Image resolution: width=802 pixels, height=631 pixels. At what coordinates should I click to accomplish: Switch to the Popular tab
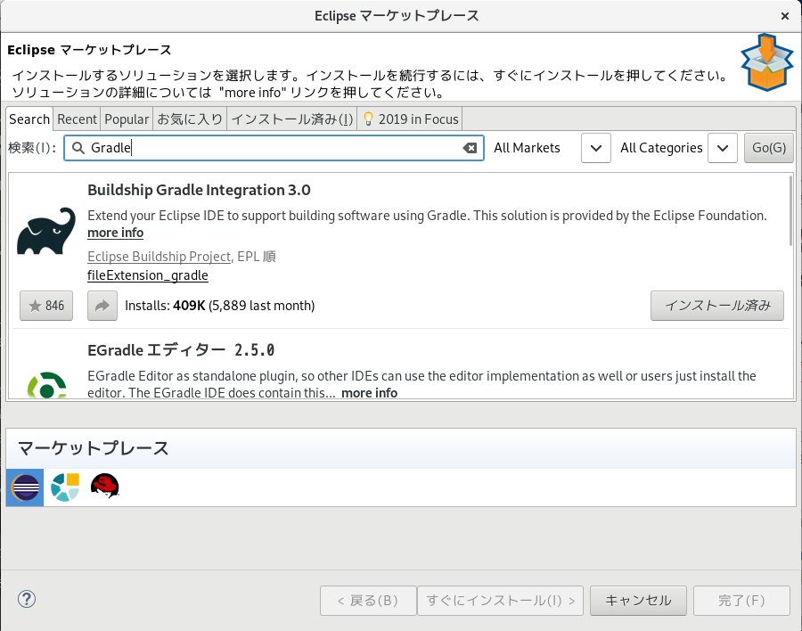(127, 119)
